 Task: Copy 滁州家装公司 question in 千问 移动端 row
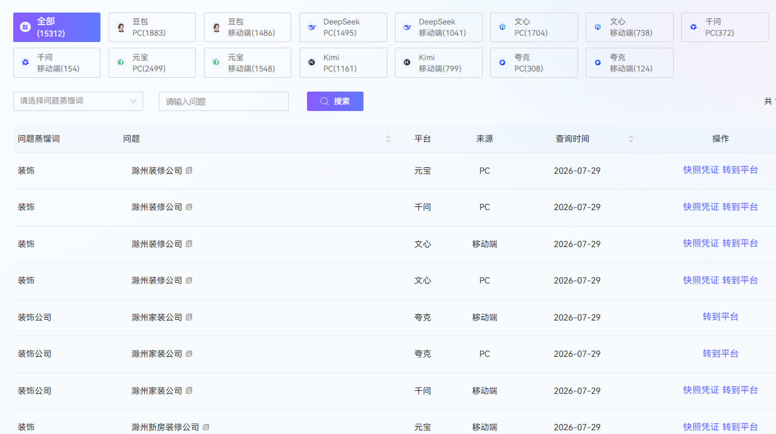pyautogui.click(x=189, y=391)
